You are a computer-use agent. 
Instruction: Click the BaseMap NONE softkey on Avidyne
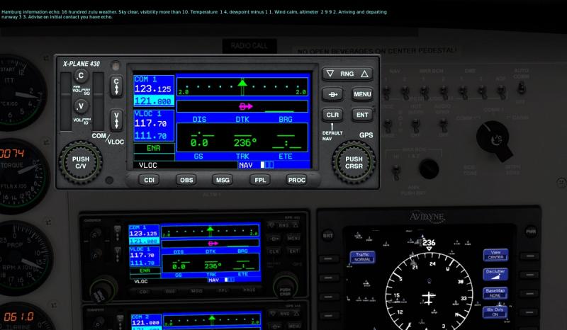[x=495, y=292]
